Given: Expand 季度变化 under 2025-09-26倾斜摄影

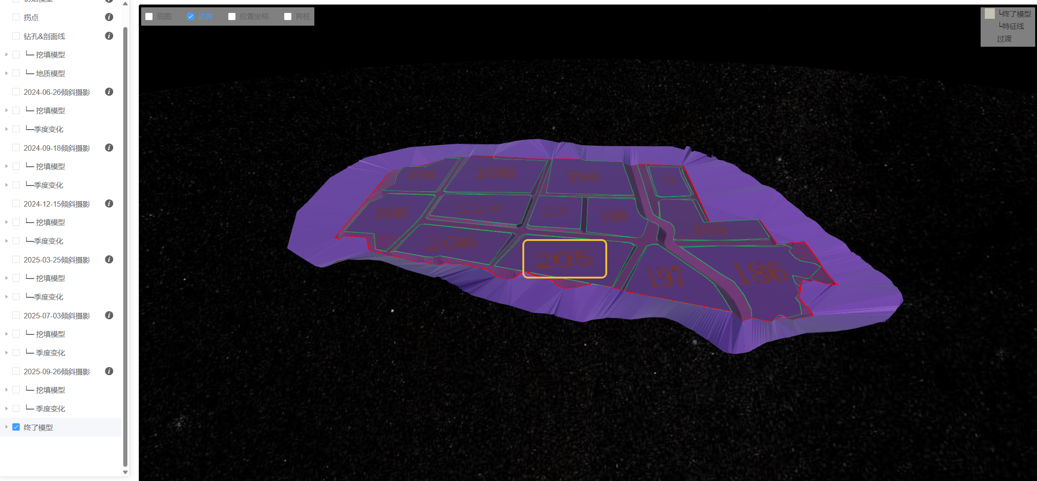Looking at the screenshot, I should (x=6, y=409).
